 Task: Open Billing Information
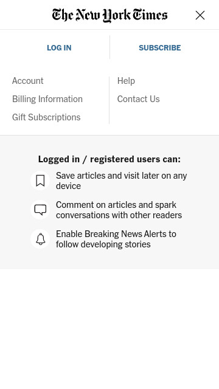click(47, 99)
